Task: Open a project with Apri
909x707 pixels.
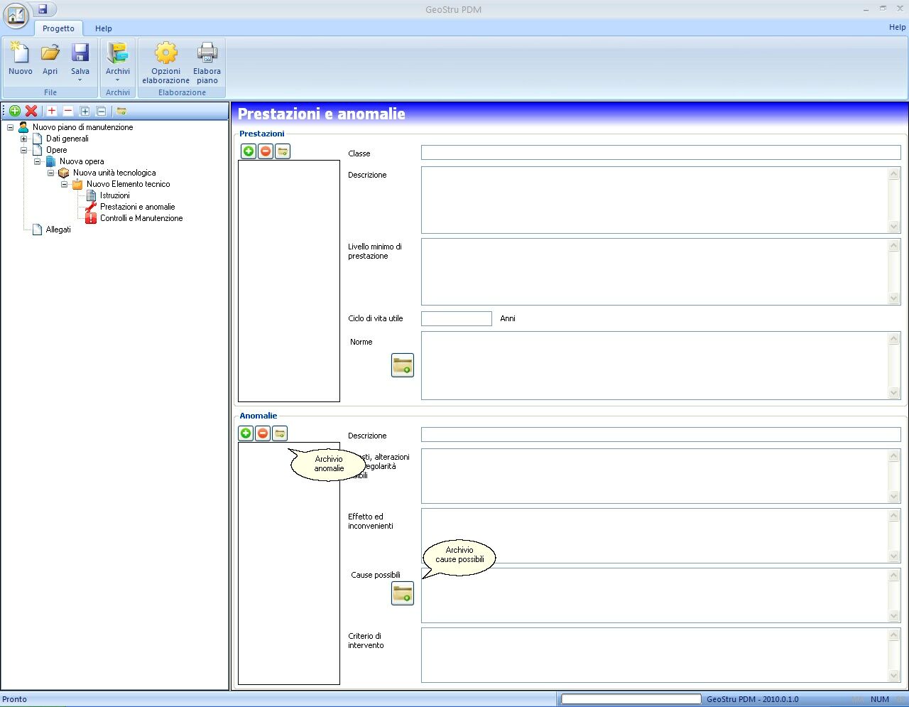Action: point(50,58)
